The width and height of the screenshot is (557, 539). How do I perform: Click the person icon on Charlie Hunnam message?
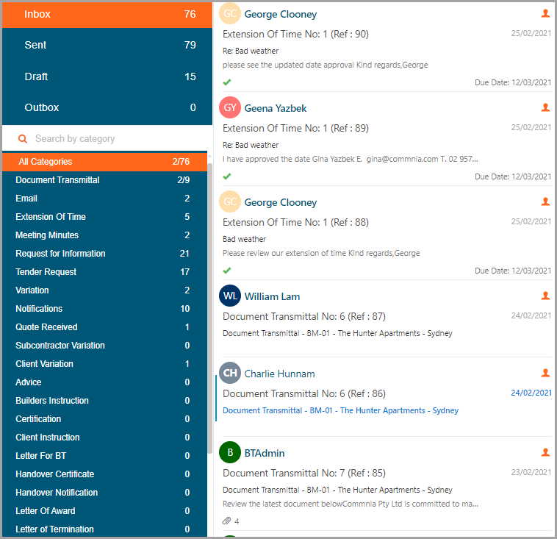(545, 373)
